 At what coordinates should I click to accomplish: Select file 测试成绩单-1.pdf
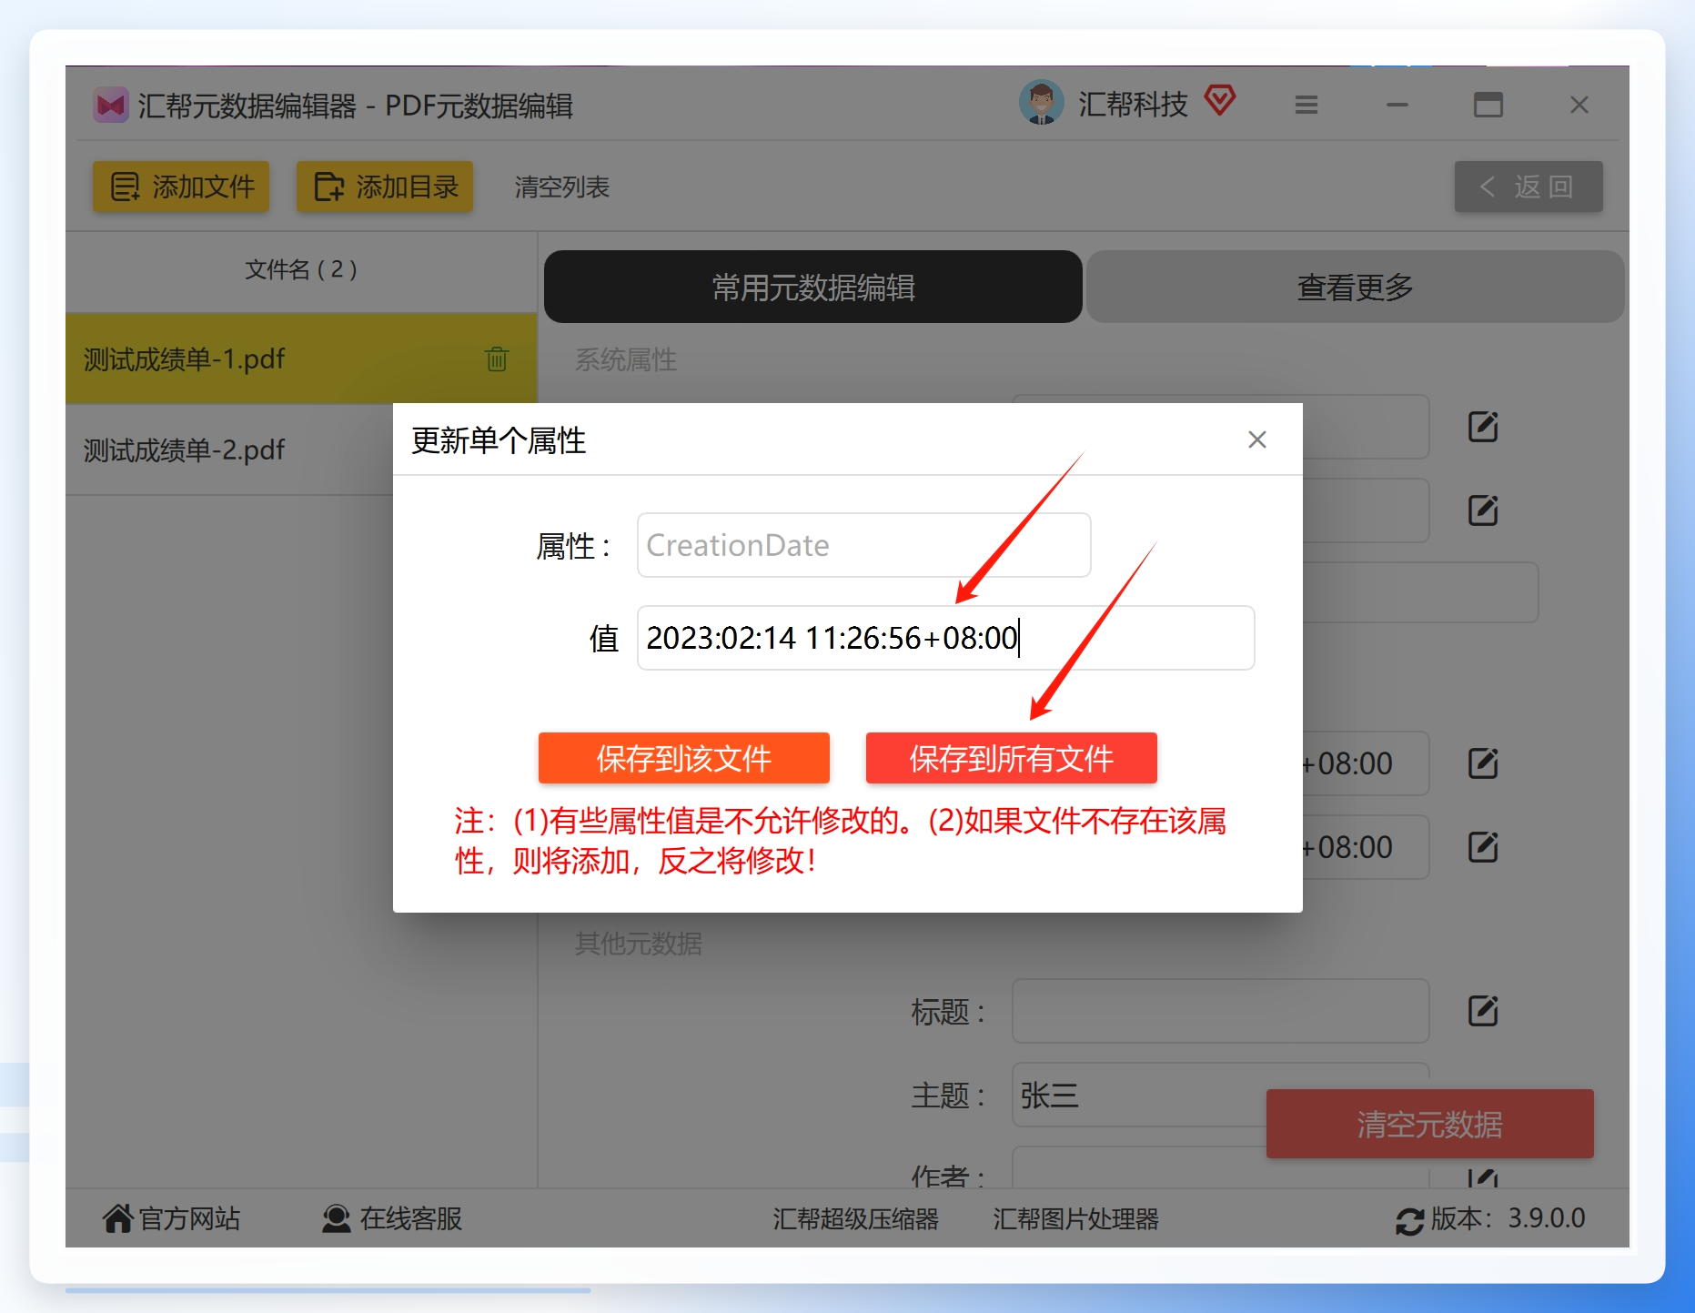click(301, 359)
